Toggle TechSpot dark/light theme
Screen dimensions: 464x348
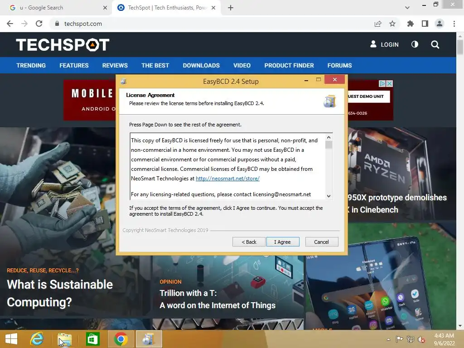click(x=415, y=44)
